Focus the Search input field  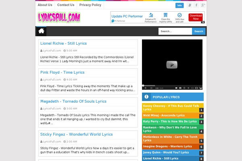(x=175, y=31)
